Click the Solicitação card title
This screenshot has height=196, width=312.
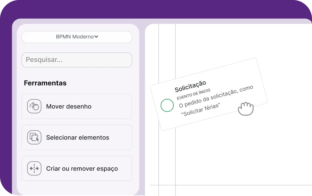pos(190,86)
